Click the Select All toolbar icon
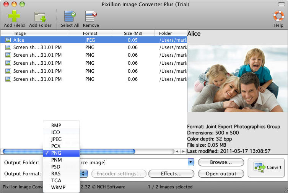The image size is (288, 193). (x=70, y=17)
